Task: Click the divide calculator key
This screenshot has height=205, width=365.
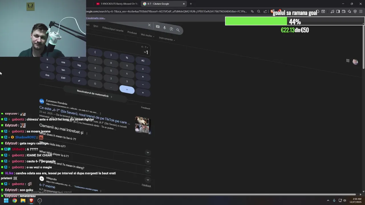Action: [x=143, y=69]
